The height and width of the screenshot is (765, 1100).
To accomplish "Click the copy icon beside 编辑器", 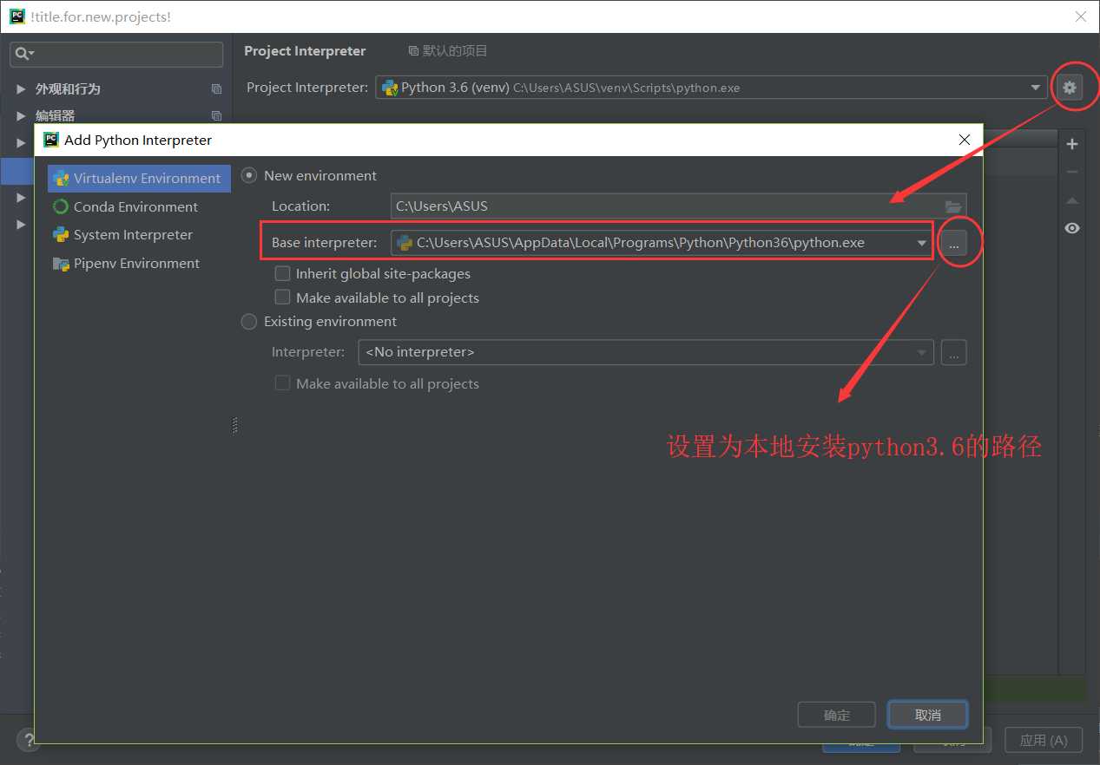I will point(216,116).
